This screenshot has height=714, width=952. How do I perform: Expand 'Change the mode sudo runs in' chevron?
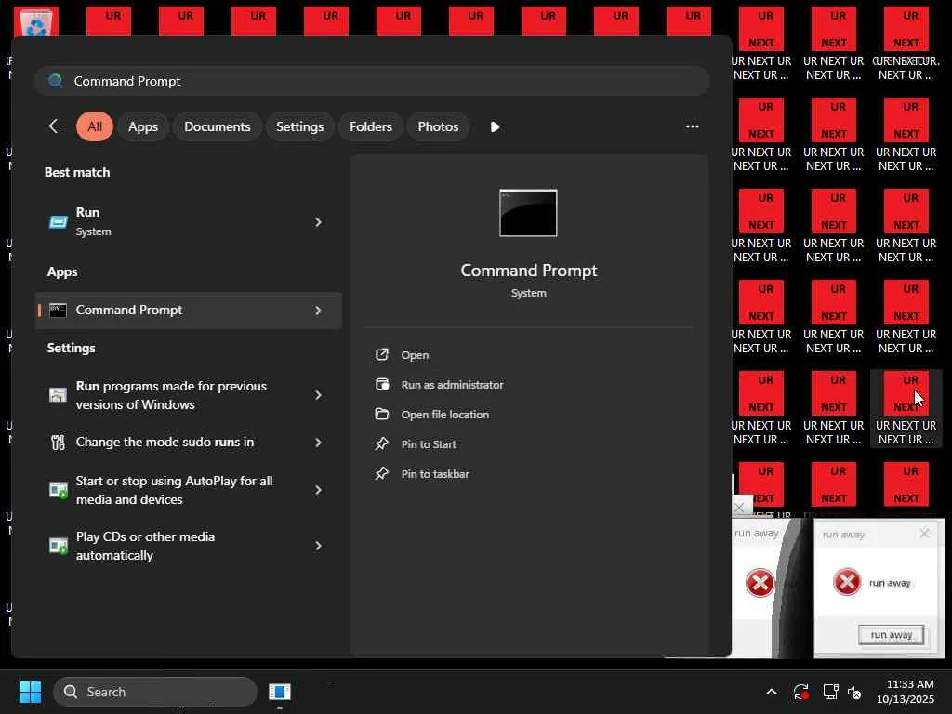[x=318, y=443]
